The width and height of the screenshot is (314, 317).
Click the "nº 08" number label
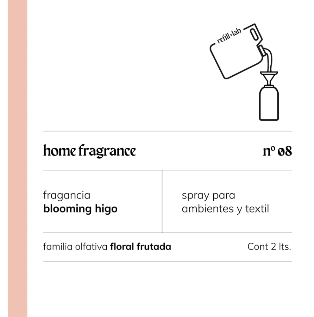pos(277,151)
